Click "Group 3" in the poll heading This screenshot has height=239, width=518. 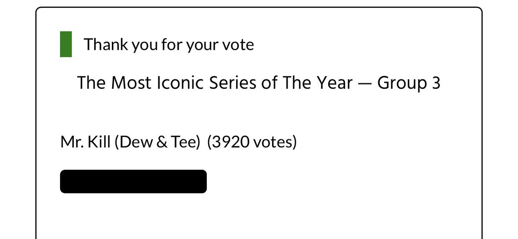tap(409, 84)
